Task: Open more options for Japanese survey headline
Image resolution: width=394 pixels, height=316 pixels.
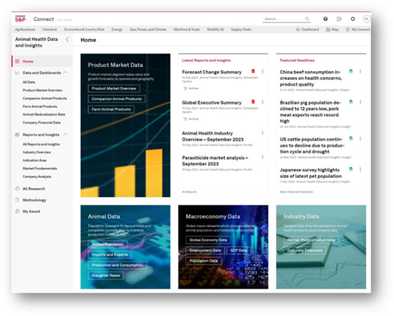Action: (360, 169)
